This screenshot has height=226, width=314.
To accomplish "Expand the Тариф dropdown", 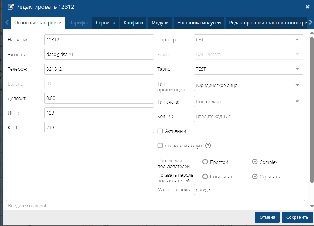I will [248, 69].
